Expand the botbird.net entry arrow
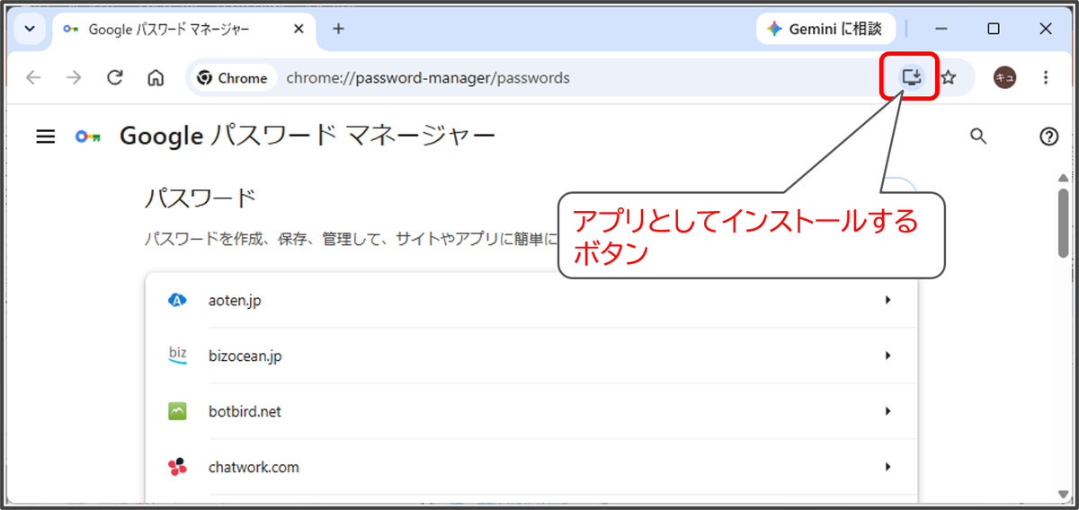Screen dimensions: 1079x510 (887, 411)
